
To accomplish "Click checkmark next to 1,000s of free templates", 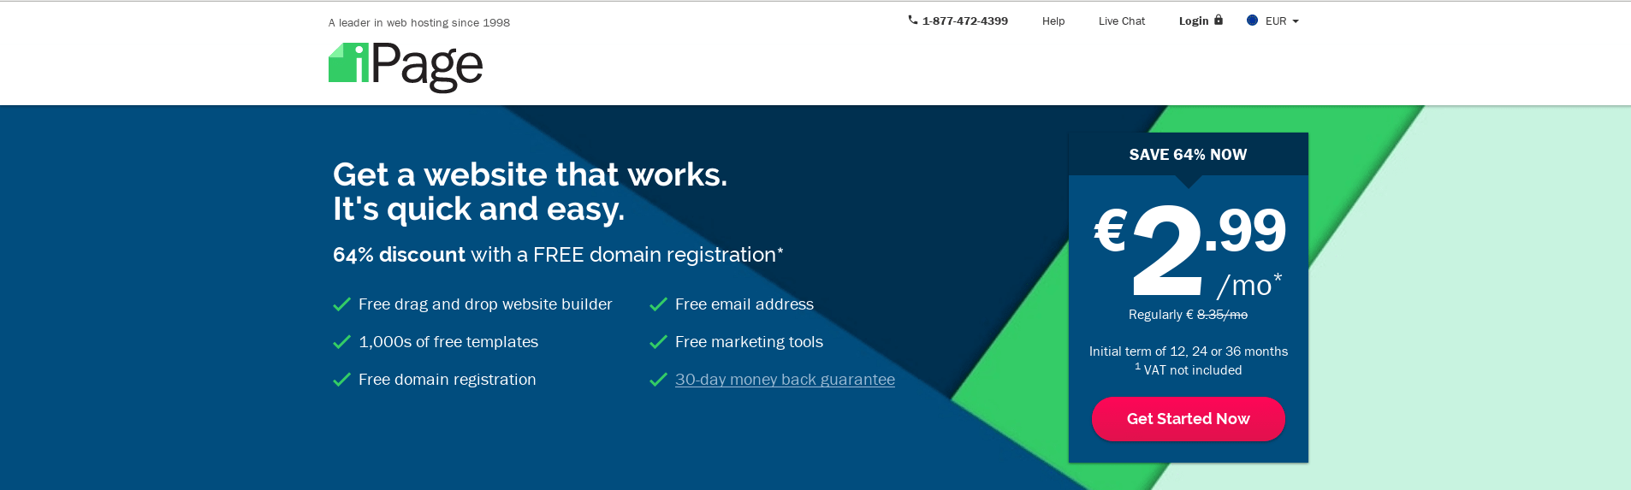I will (x=341, y=342).
